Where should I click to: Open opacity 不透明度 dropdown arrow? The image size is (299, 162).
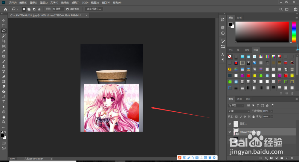[272, 111]
